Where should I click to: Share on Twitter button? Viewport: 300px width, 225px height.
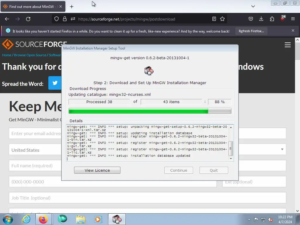pyautogui.click(x=55, y=83)
